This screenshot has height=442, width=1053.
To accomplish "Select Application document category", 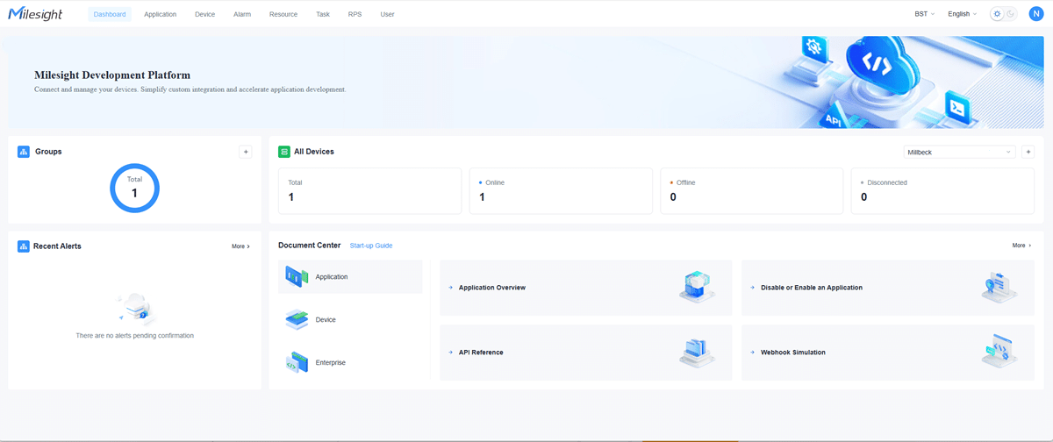I will [x=350, y=277].
